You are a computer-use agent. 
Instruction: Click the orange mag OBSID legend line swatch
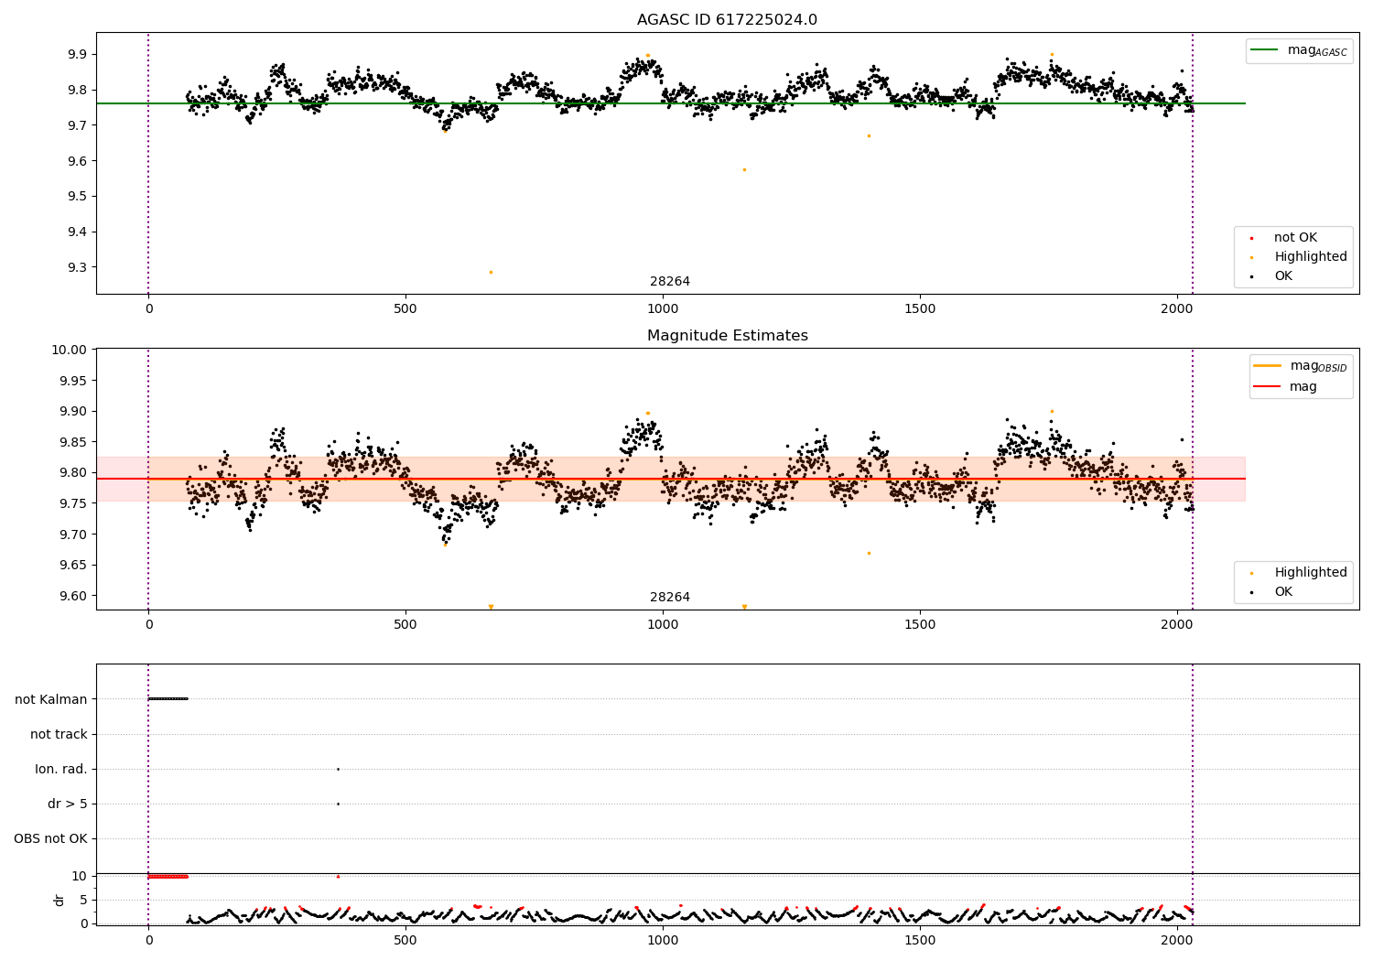1268,366
